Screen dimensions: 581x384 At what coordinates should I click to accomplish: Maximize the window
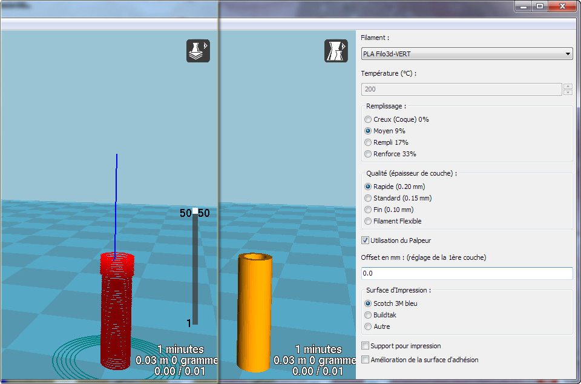pos(540,6)
